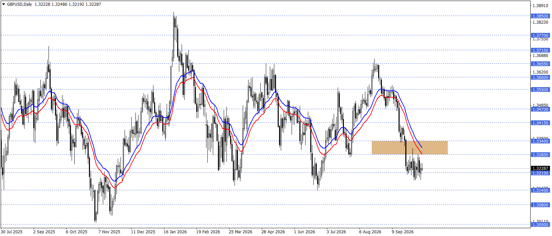Viewport: 552px width, 236px height.
Task: Click the 1.32100 horizontal line price label
Action: click(540, 173)
